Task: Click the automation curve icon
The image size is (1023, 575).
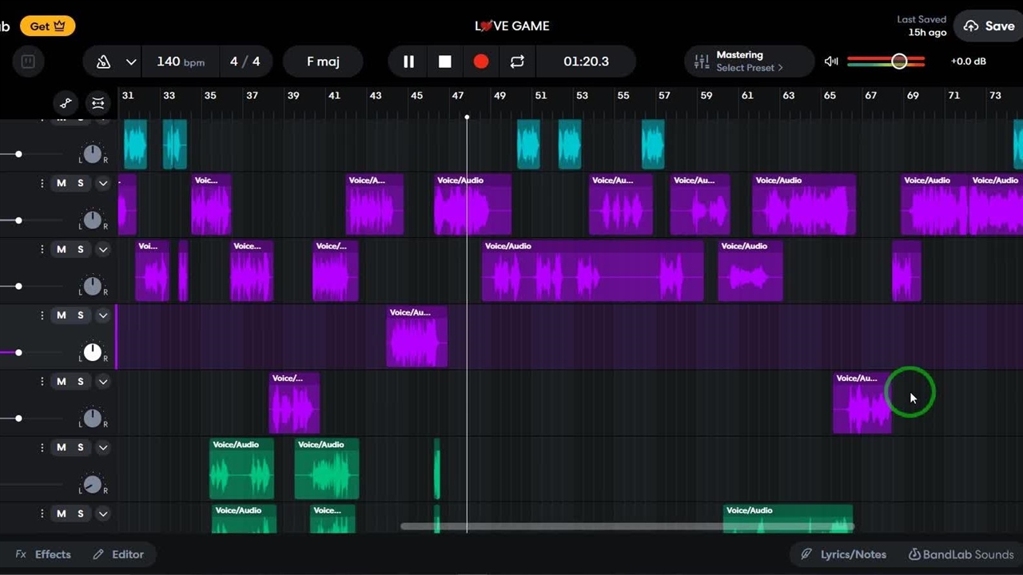Action: (66, 103)
